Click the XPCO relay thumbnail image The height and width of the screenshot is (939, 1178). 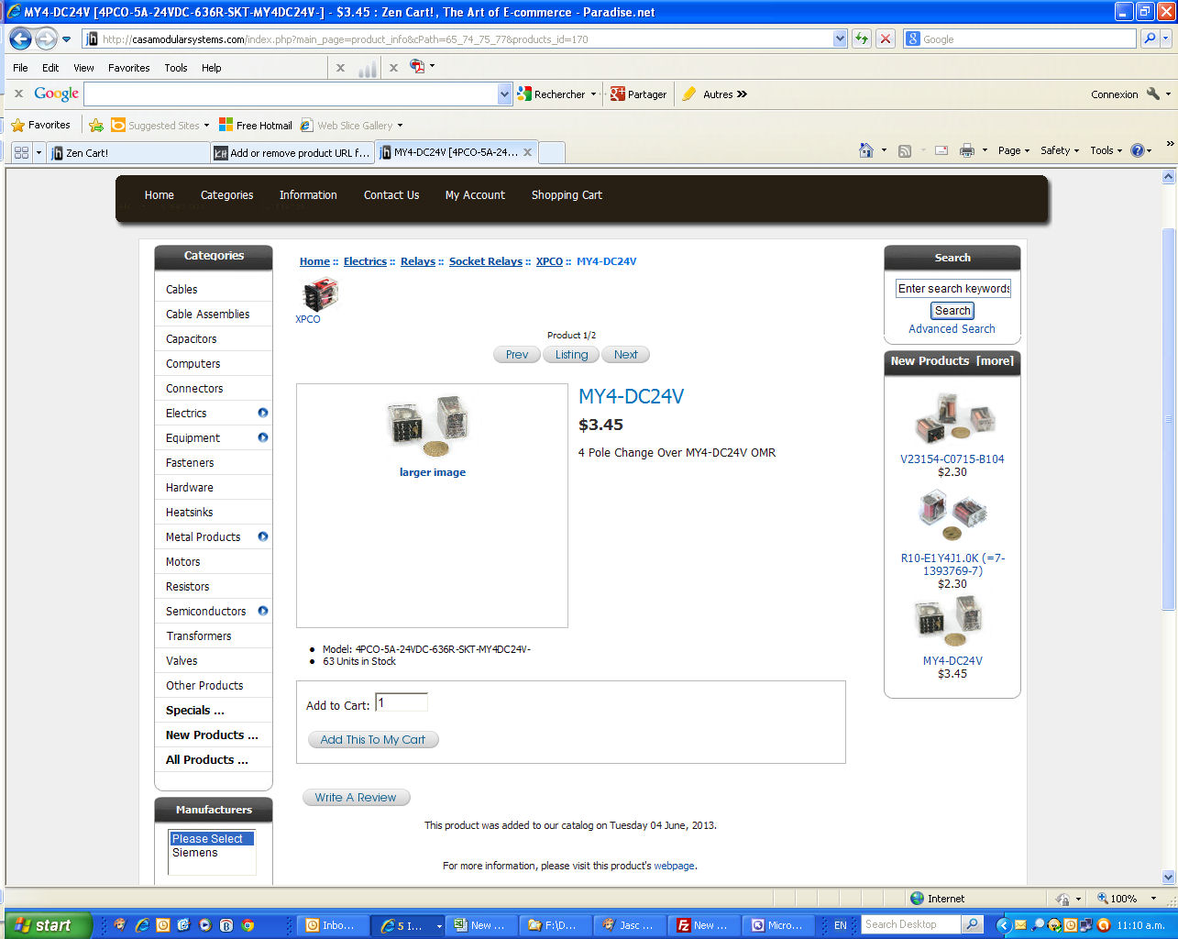click(319, 293)
